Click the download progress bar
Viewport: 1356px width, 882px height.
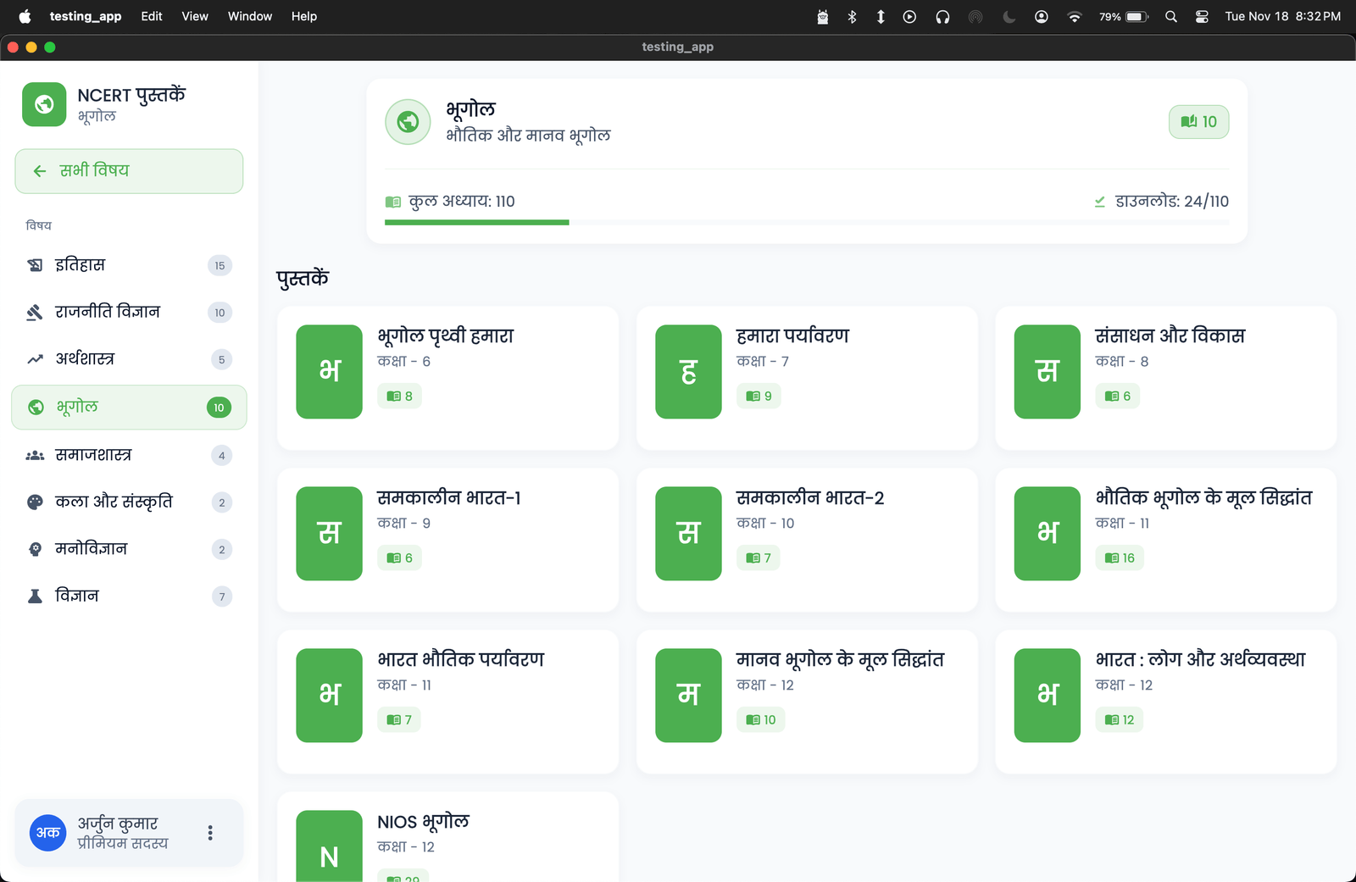tap(807, 222)
